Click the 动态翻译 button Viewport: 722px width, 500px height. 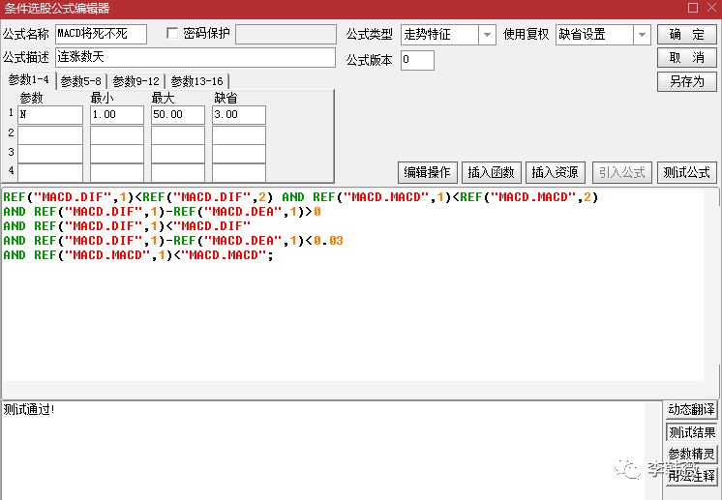691,410
